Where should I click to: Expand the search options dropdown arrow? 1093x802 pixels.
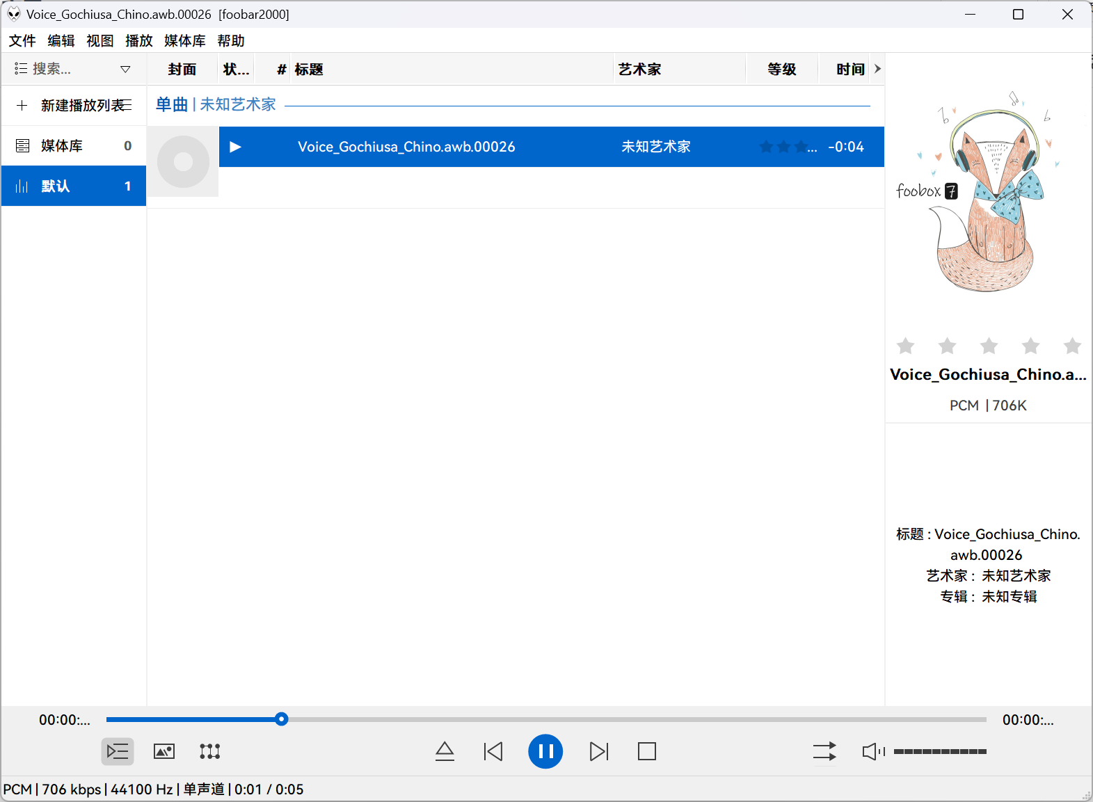(x=125, y=69)
